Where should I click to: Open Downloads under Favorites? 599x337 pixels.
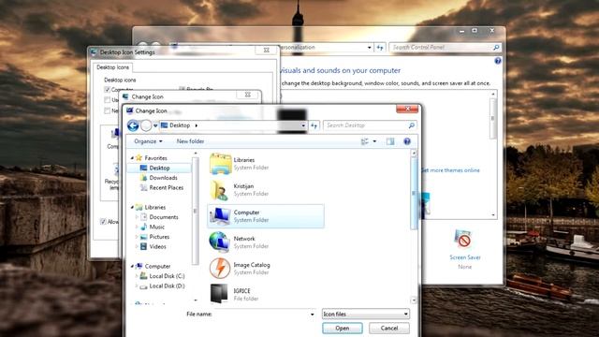pos(163,178)
